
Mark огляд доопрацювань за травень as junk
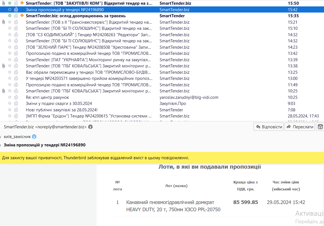click(x=16, y=16)
